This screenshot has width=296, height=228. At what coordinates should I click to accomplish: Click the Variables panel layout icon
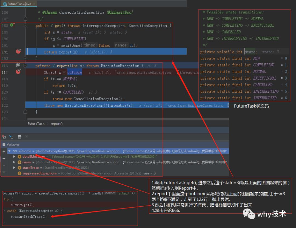coord(4,144)
